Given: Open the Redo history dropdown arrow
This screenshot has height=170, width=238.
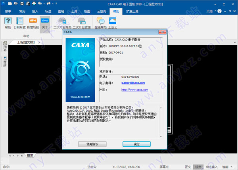Looking at the screenshot, I should [53, 3].
